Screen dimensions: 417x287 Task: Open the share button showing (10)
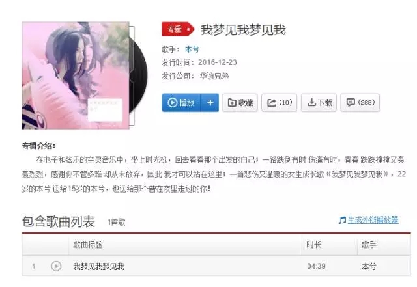tap(280, 103)
